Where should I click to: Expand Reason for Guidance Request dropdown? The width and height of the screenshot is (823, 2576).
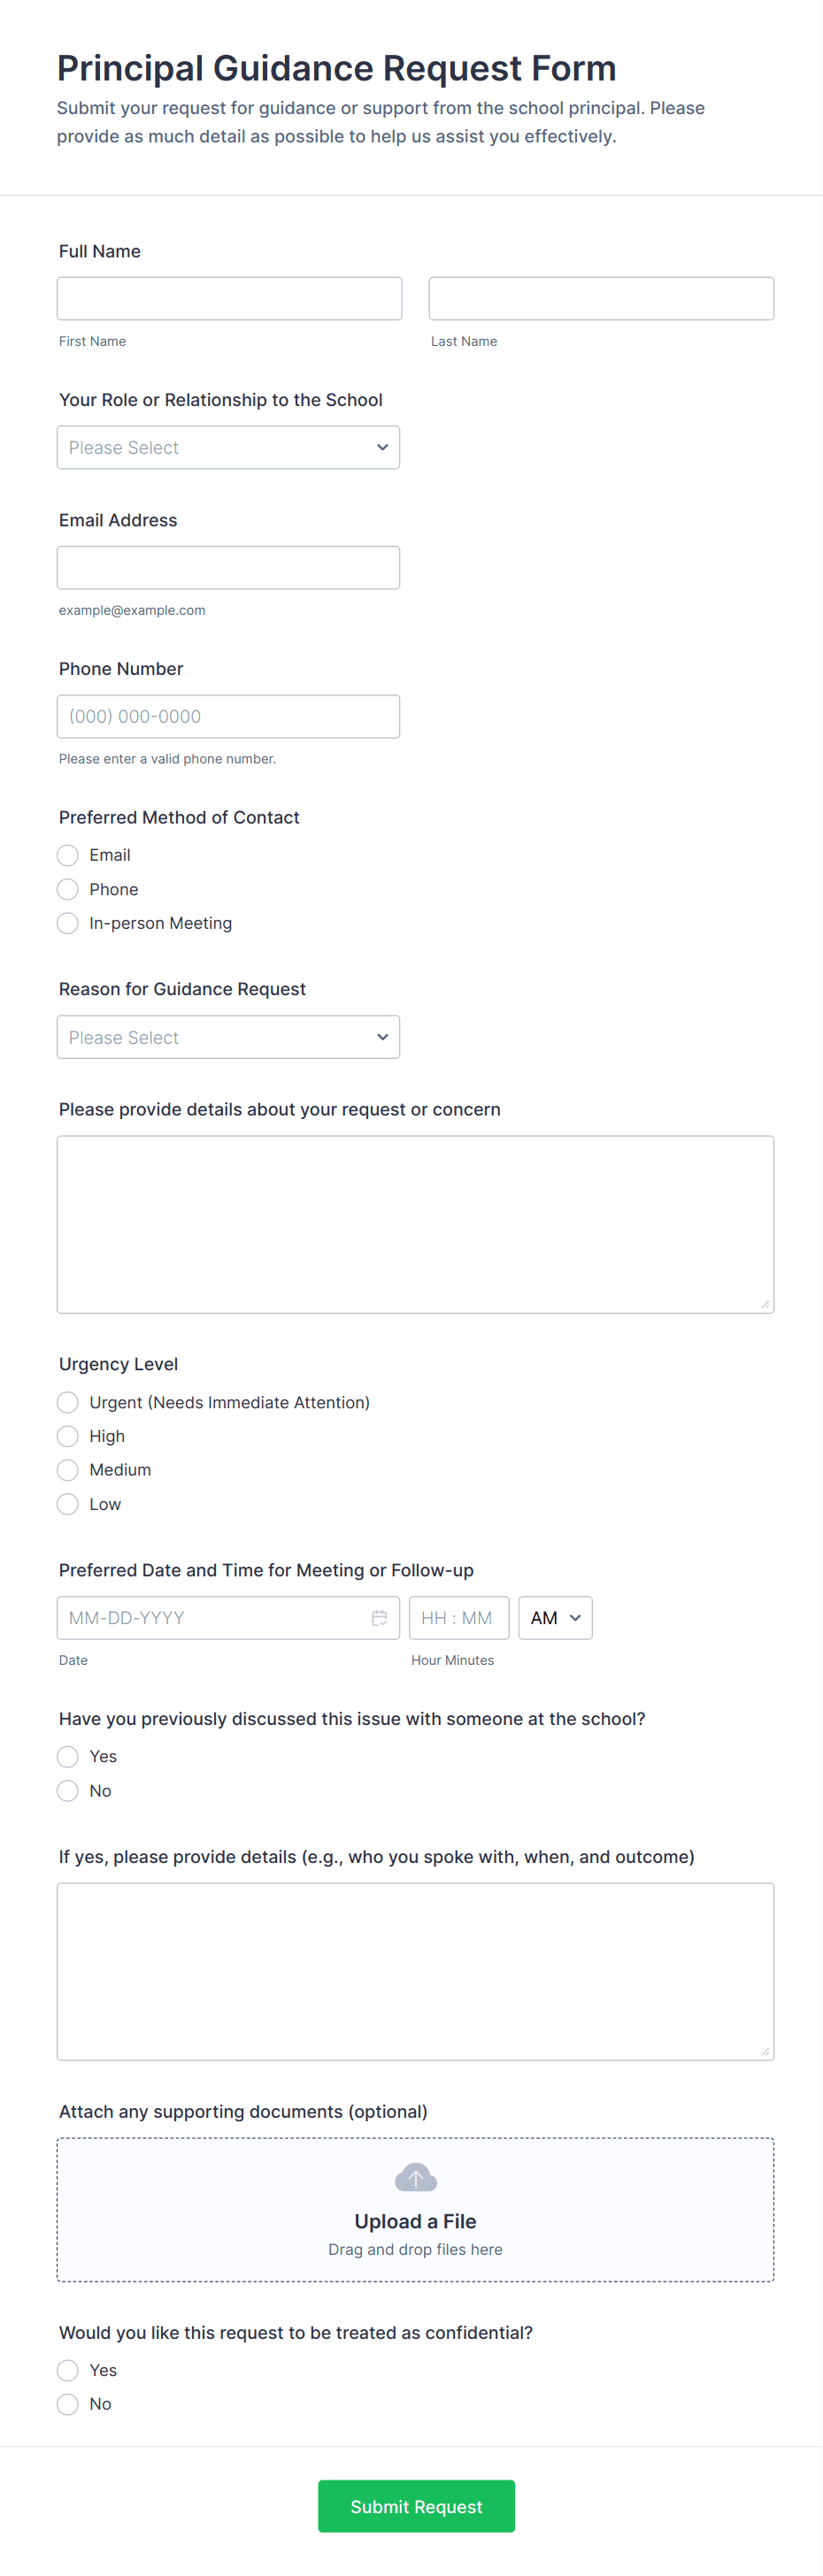(228, 1037)
